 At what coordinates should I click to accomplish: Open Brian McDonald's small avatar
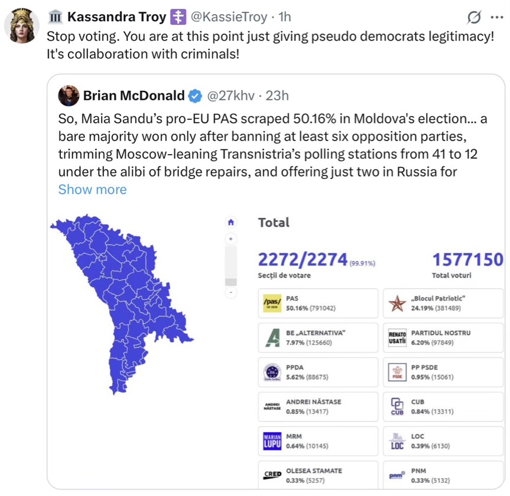click(69, 96)
